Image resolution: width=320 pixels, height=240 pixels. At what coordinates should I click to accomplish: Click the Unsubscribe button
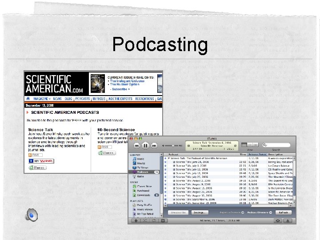(x=178, y=212)
